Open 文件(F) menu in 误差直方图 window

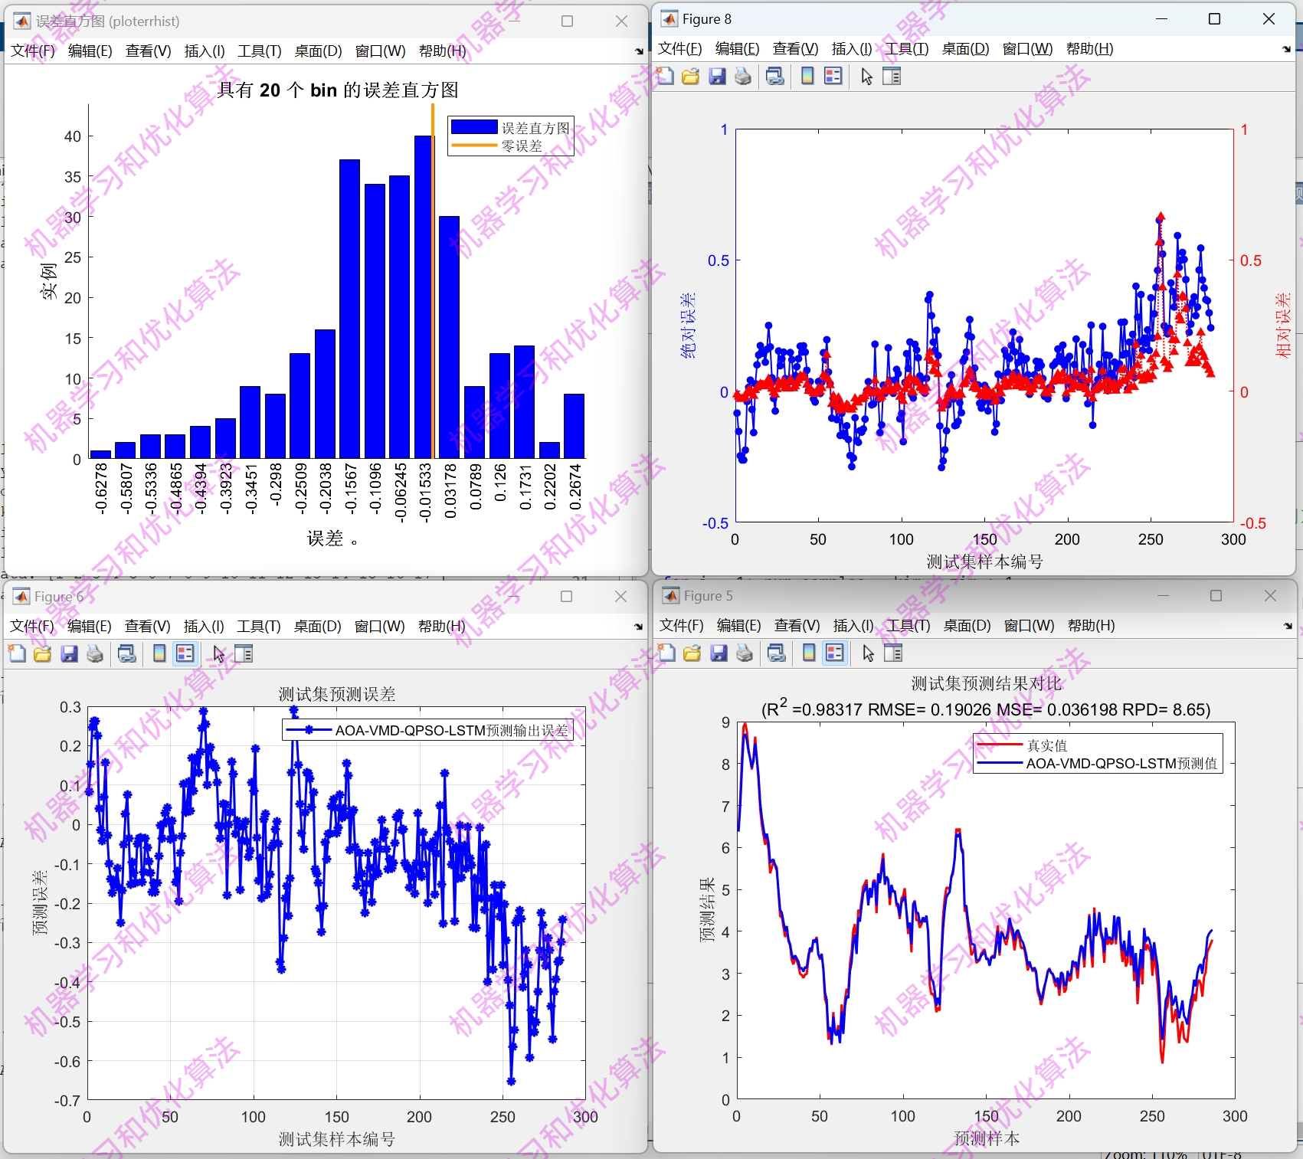33,51
